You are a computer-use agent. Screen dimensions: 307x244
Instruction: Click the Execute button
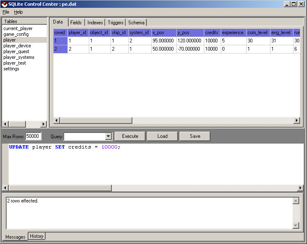130,136
